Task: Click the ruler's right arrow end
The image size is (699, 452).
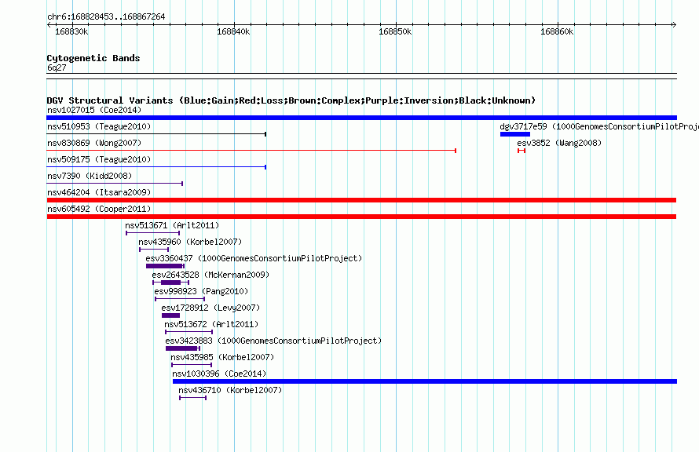Action: click(x=675, y=25)
